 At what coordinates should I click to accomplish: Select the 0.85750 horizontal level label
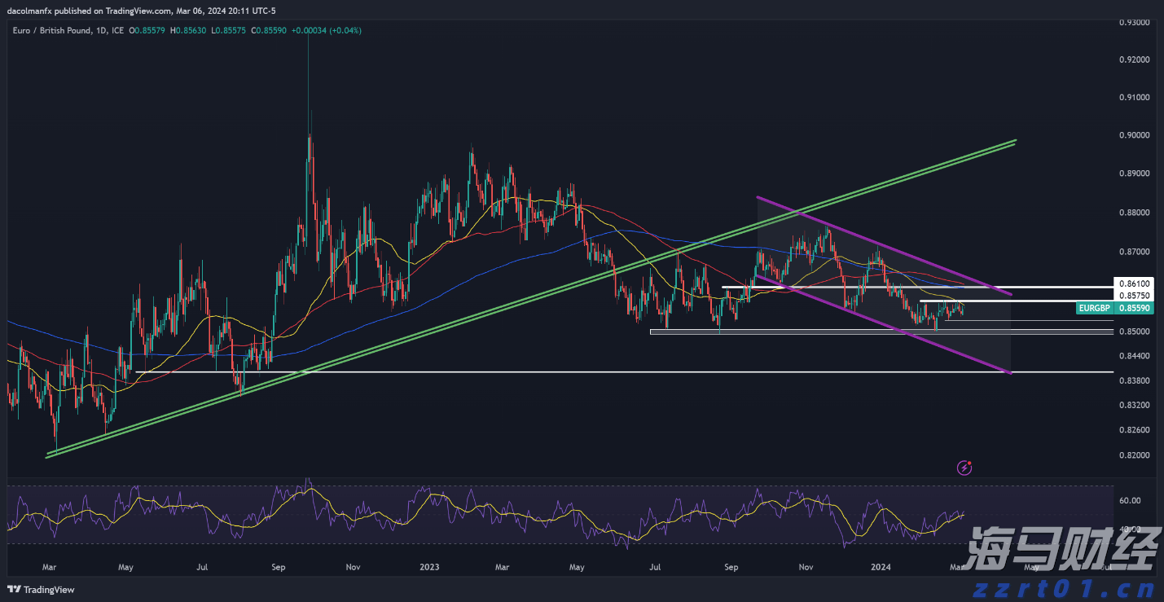[1133, 295]
